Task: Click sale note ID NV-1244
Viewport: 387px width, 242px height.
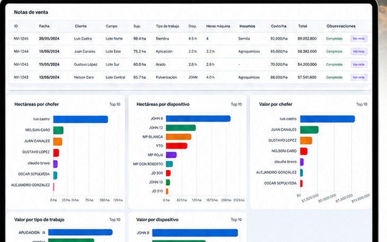Action: point(21,51)
